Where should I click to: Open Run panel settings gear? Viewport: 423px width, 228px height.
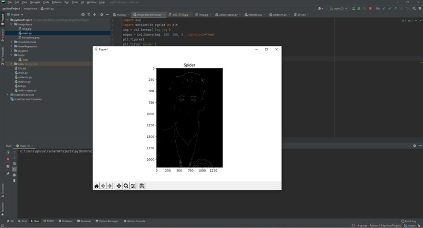click(415, 146)
